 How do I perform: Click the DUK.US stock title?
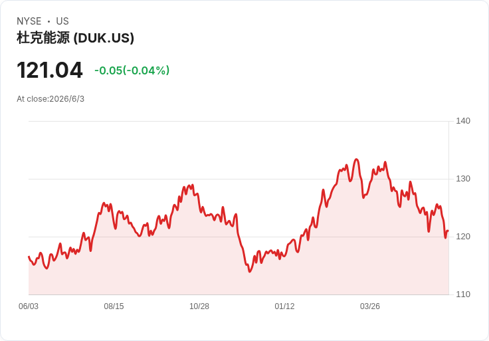[x=75, y=38]
